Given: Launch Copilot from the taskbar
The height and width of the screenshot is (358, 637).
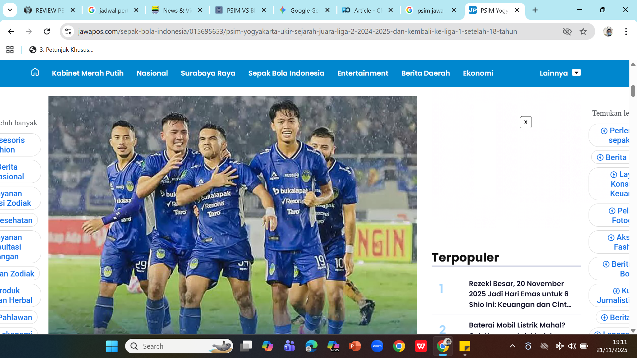Looking at the screenshot, I should tap(267, 346).
